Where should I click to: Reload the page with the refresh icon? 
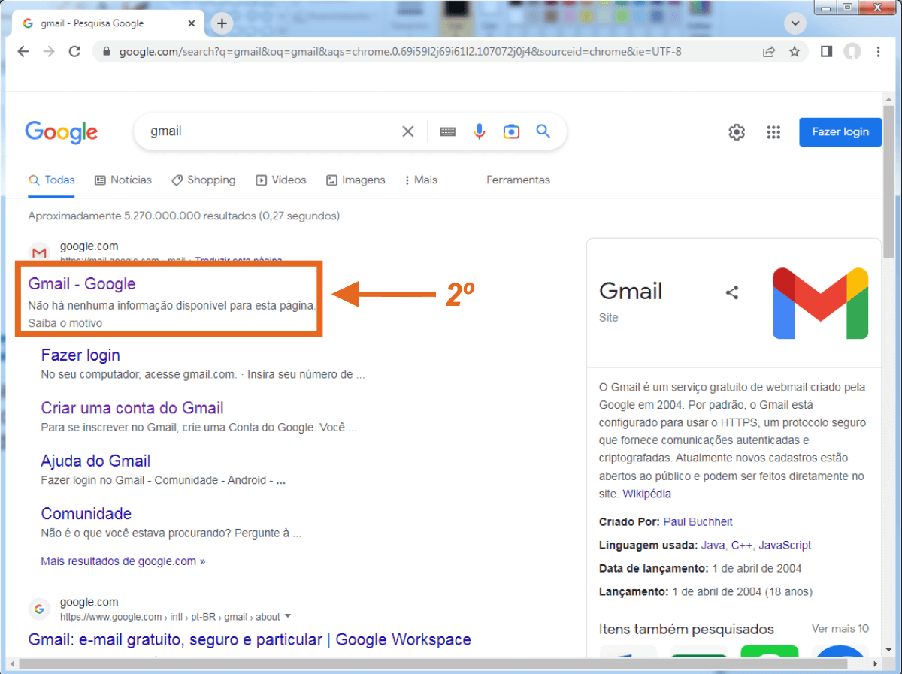click(74, 52)
